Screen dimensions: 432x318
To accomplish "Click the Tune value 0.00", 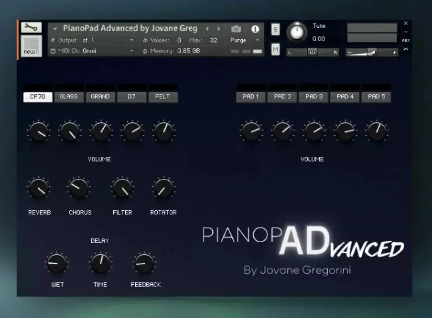I will 319,39.
